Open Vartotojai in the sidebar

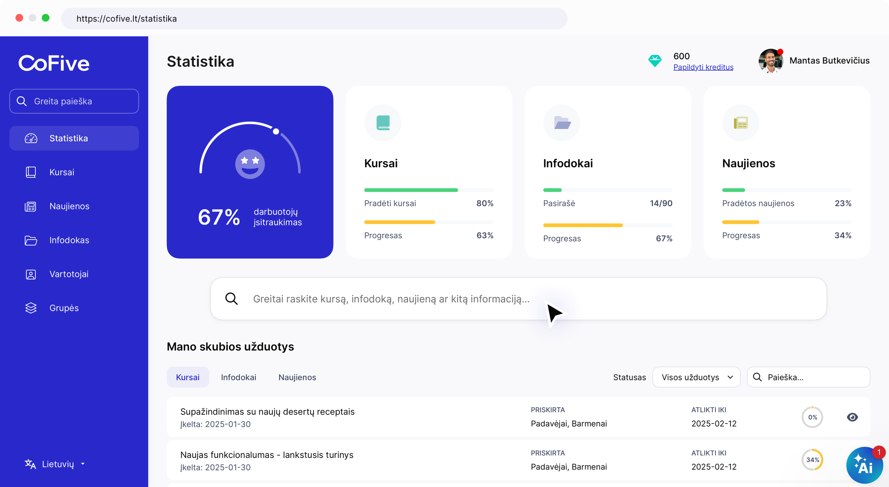[x=69, y=274]
